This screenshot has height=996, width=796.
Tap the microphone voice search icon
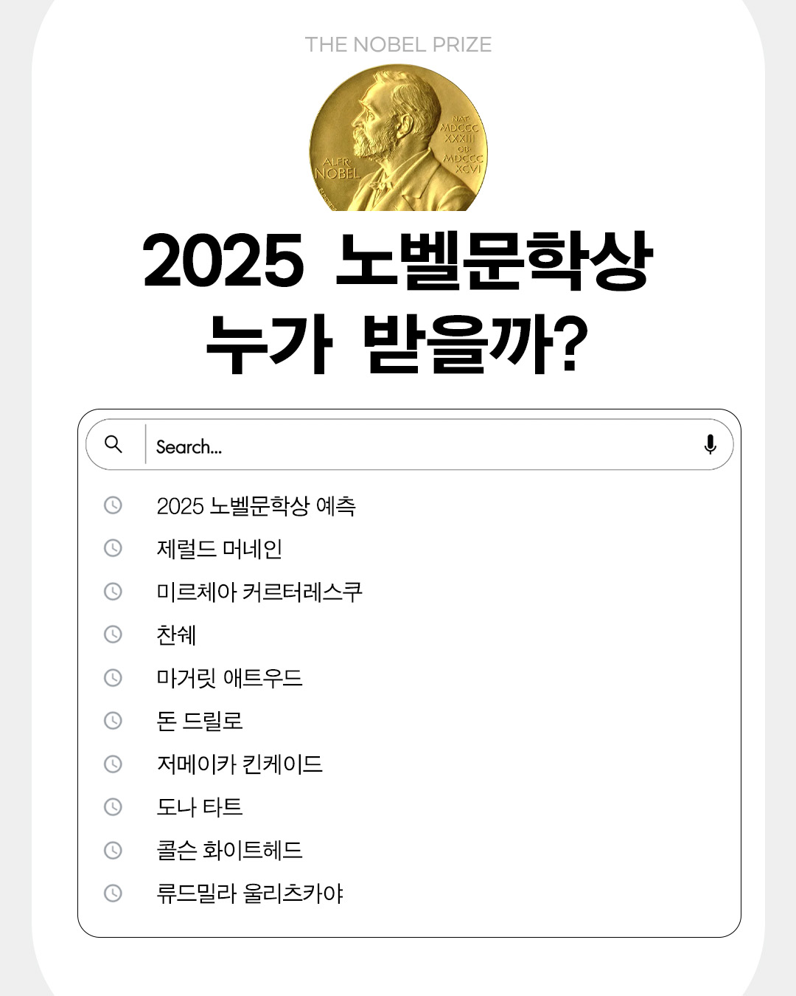710,444
